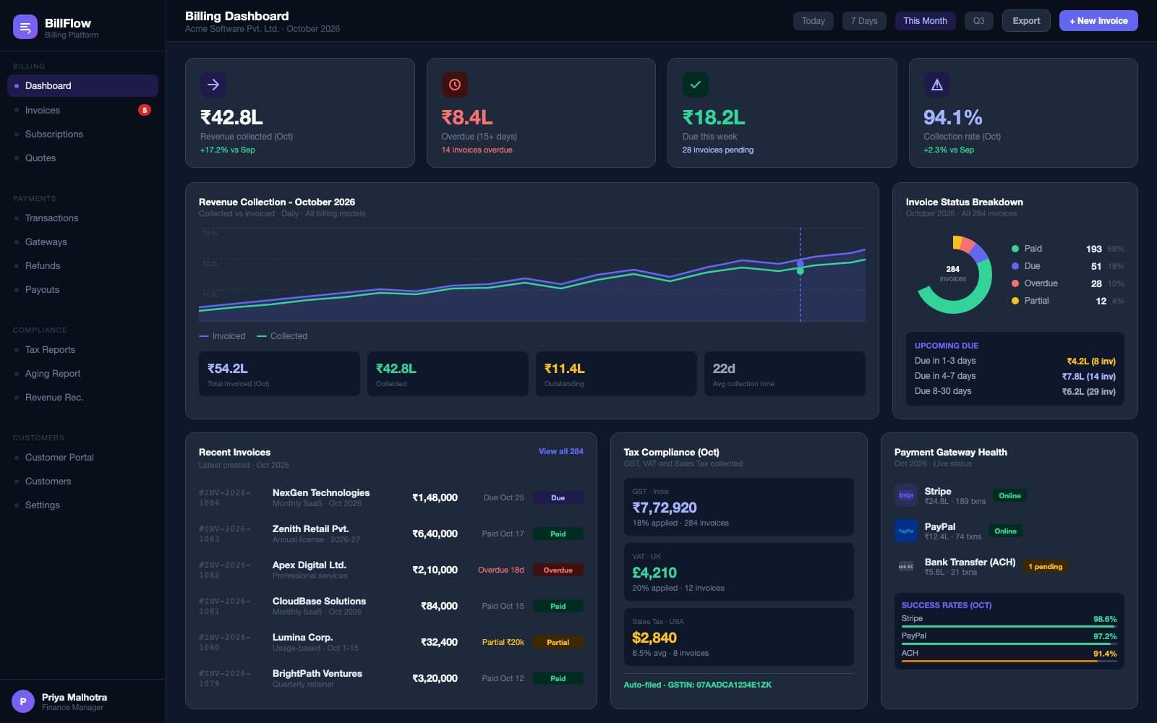
Task: Click the overdue clock icon
Action: pyautogui.click(x=455, y=85)
